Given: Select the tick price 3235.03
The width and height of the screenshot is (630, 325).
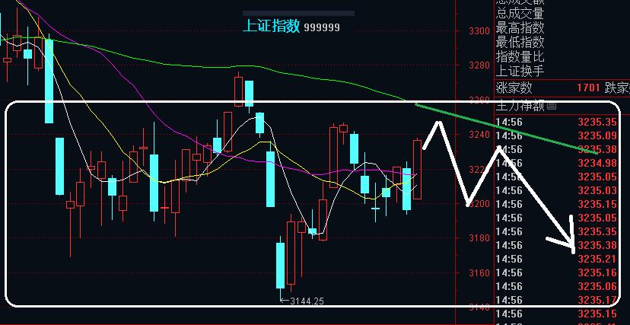Looking at the screenshot, I should coord(598,190).
